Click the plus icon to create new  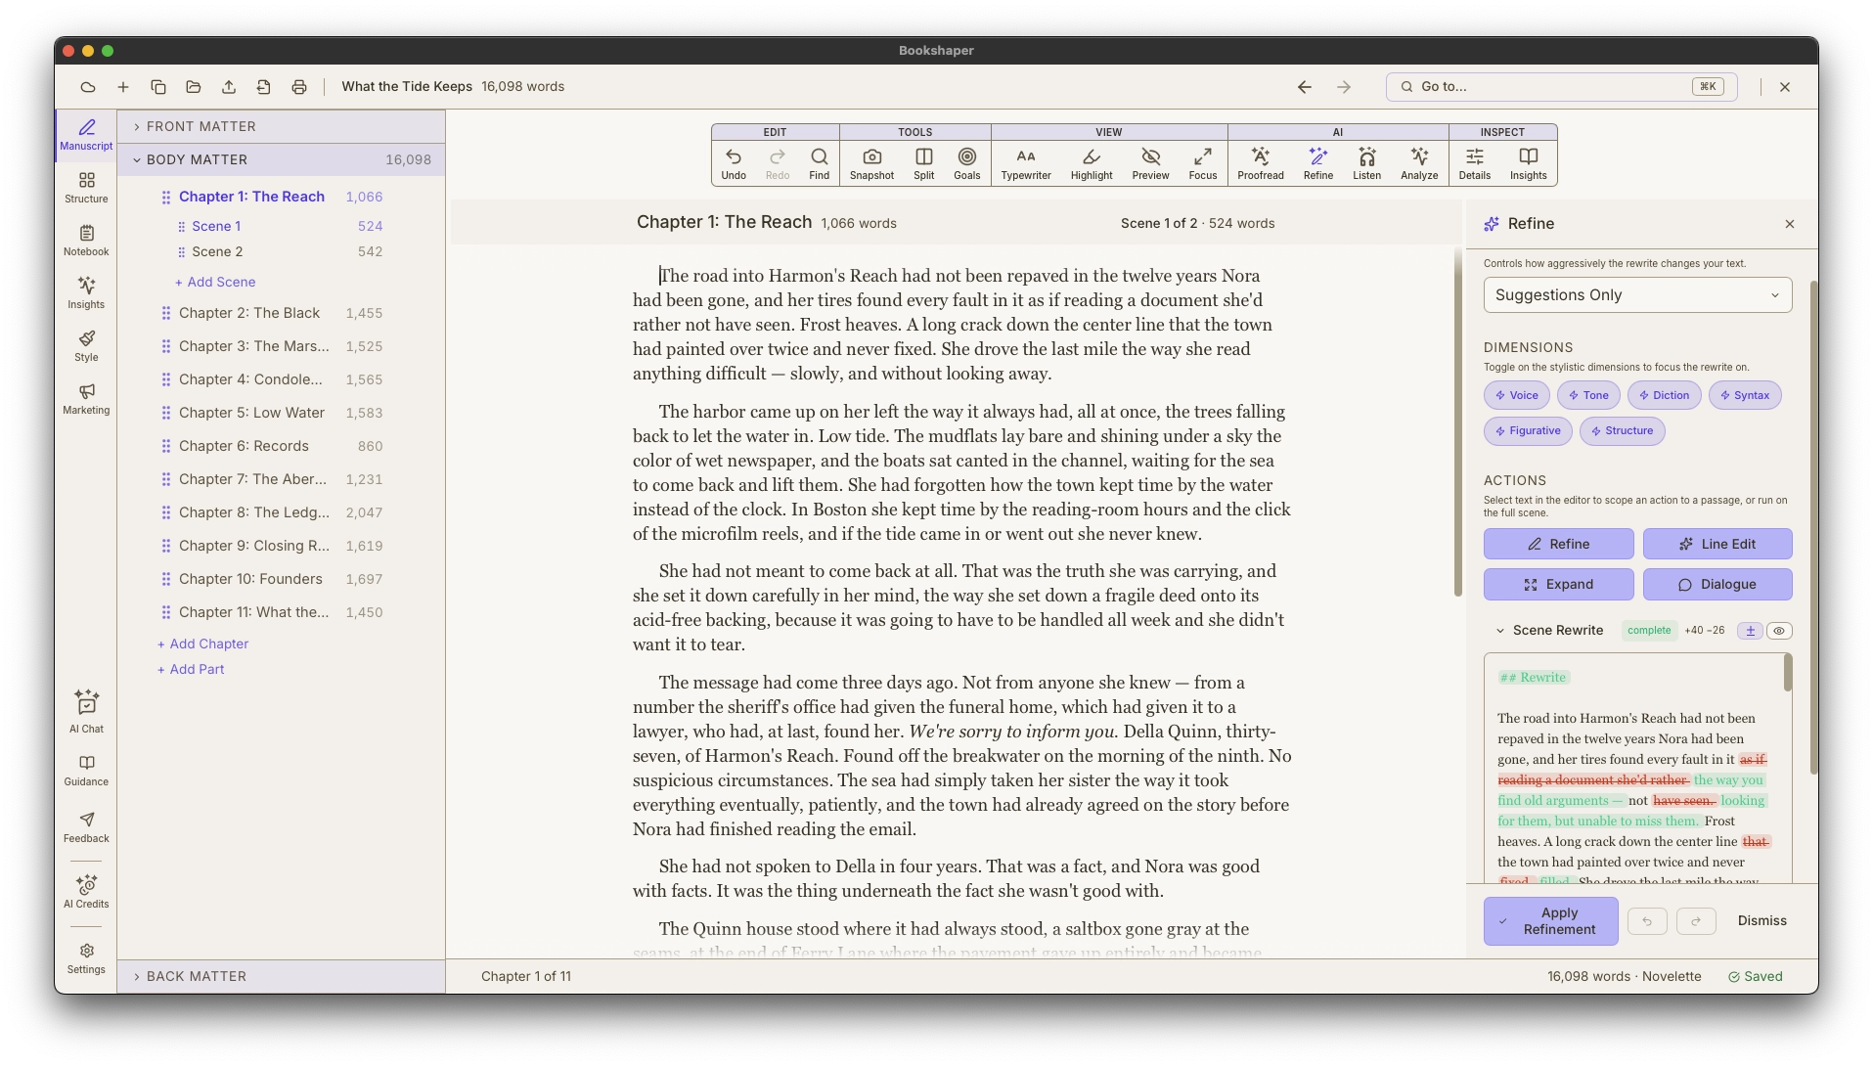pyautogui.click(x=123, y=87)
